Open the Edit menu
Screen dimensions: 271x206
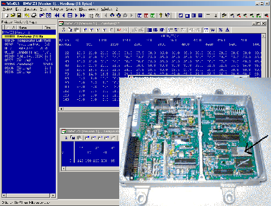(18, 9)
